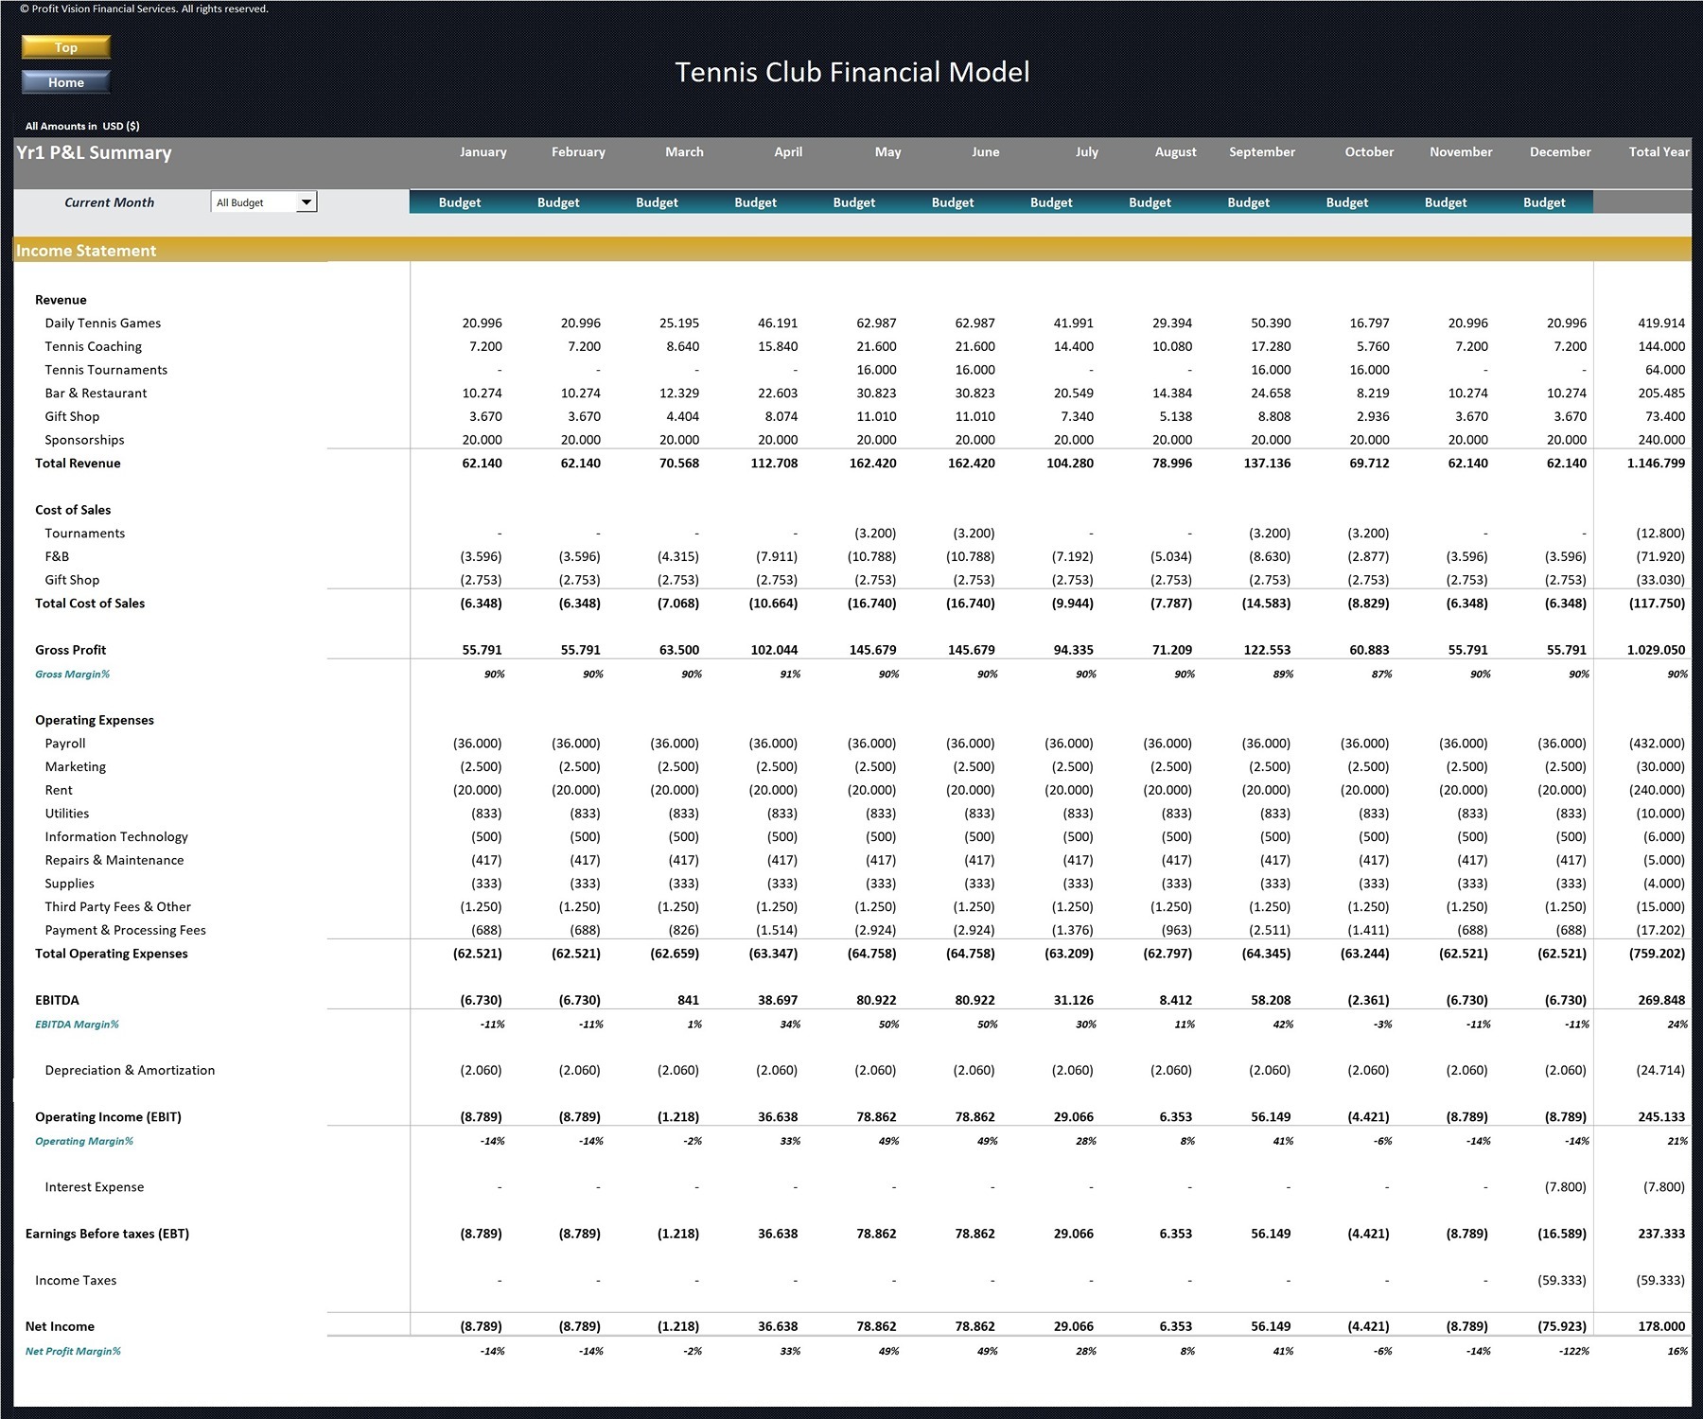Screen dimensions: 1703x1419
Task: Click the Budget label under December
Action: click(1544, 202)
